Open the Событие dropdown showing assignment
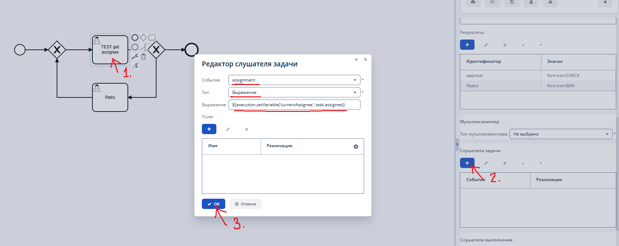 (294, 80)
